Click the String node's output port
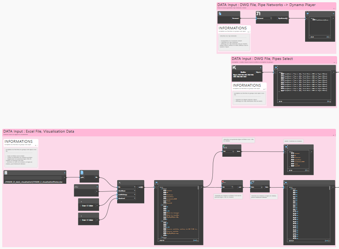 click(97, 191)
